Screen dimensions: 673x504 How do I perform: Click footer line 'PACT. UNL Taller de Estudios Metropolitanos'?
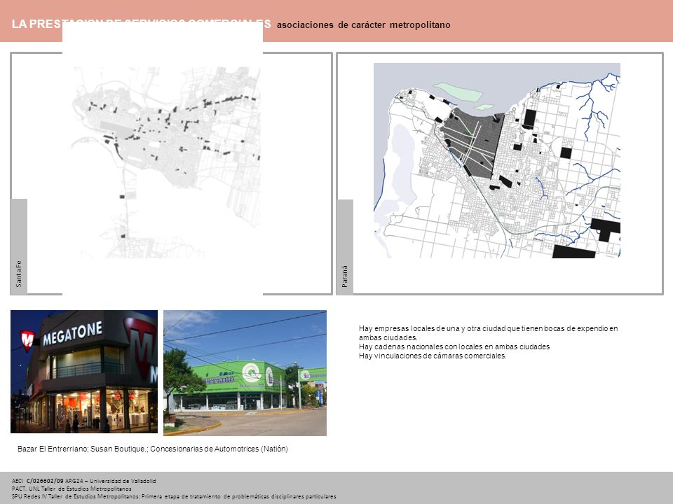click(72, 489)
